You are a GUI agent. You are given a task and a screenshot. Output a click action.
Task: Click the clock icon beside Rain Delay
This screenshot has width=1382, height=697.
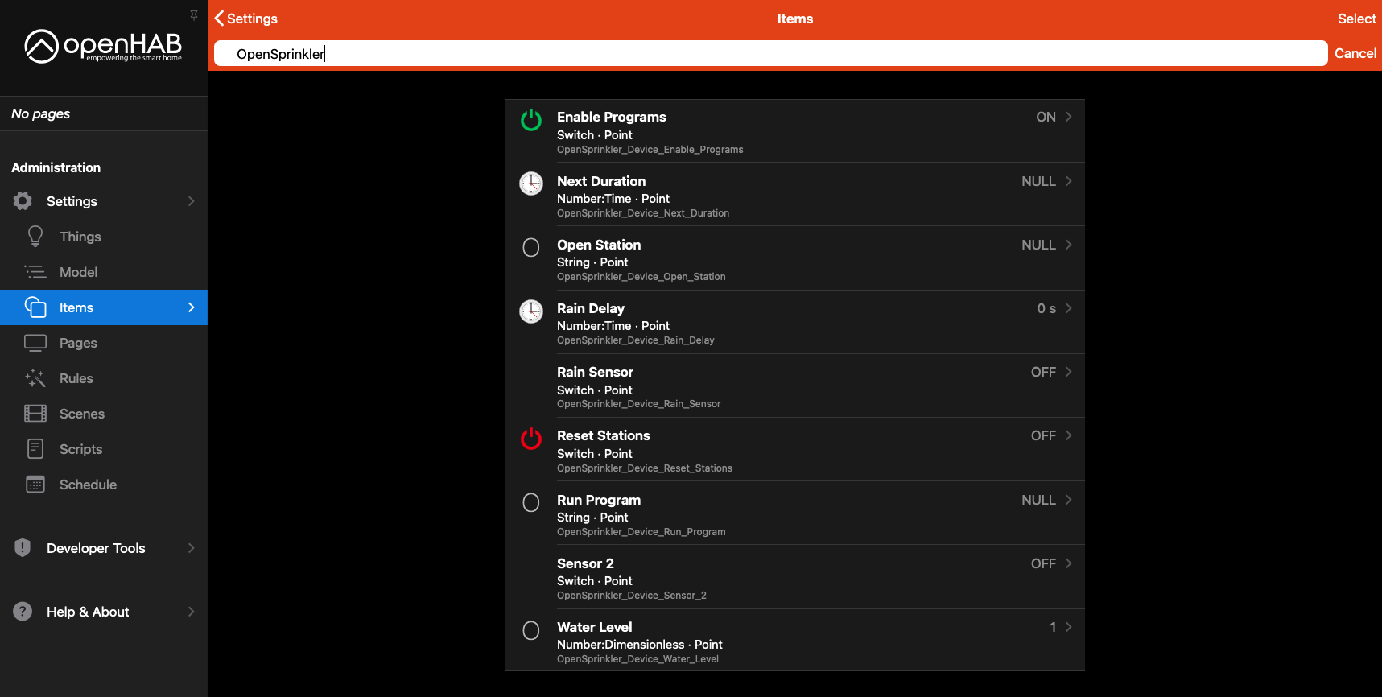click(531, 311)
